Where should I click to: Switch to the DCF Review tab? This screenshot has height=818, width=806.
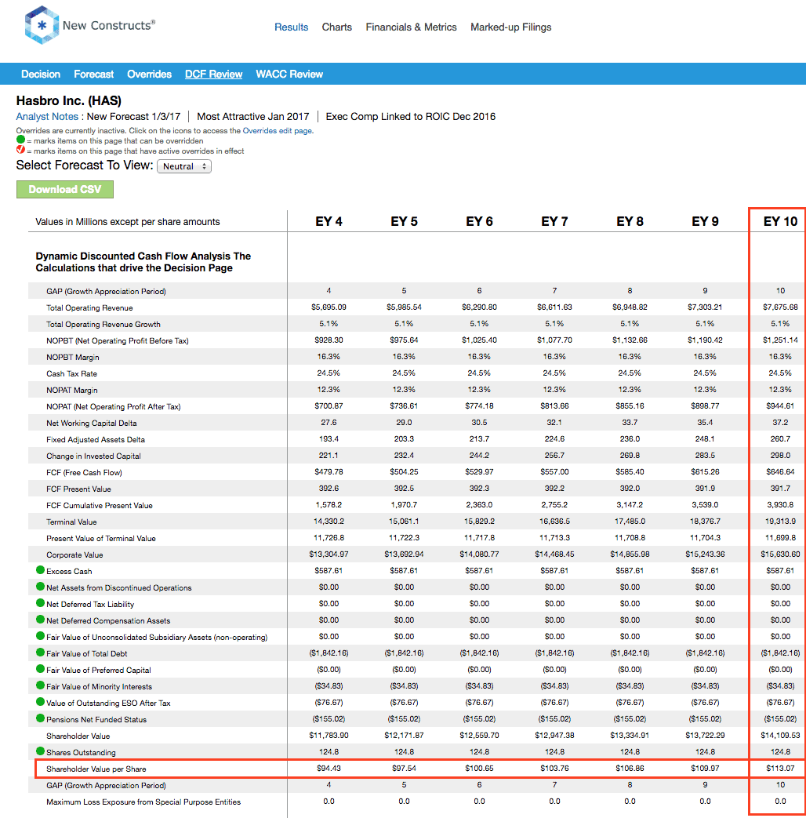[x=213, y=74]
